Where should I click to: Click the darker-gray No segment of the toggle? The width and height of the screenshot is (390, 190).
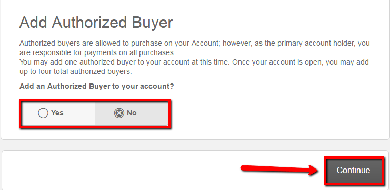click(132, 113)
